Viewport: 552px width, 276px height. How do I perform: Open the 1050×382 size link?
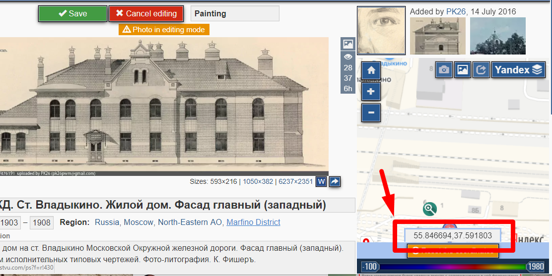pyautogui.click(x=258, y=182)
